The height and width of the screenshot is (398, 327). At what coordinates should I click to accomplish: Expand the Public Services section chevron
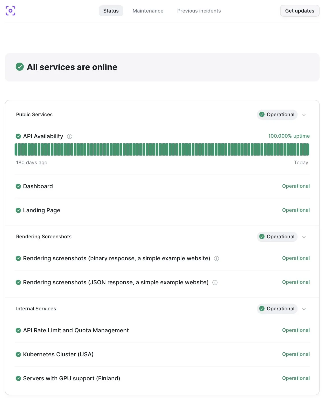(304, 115)
